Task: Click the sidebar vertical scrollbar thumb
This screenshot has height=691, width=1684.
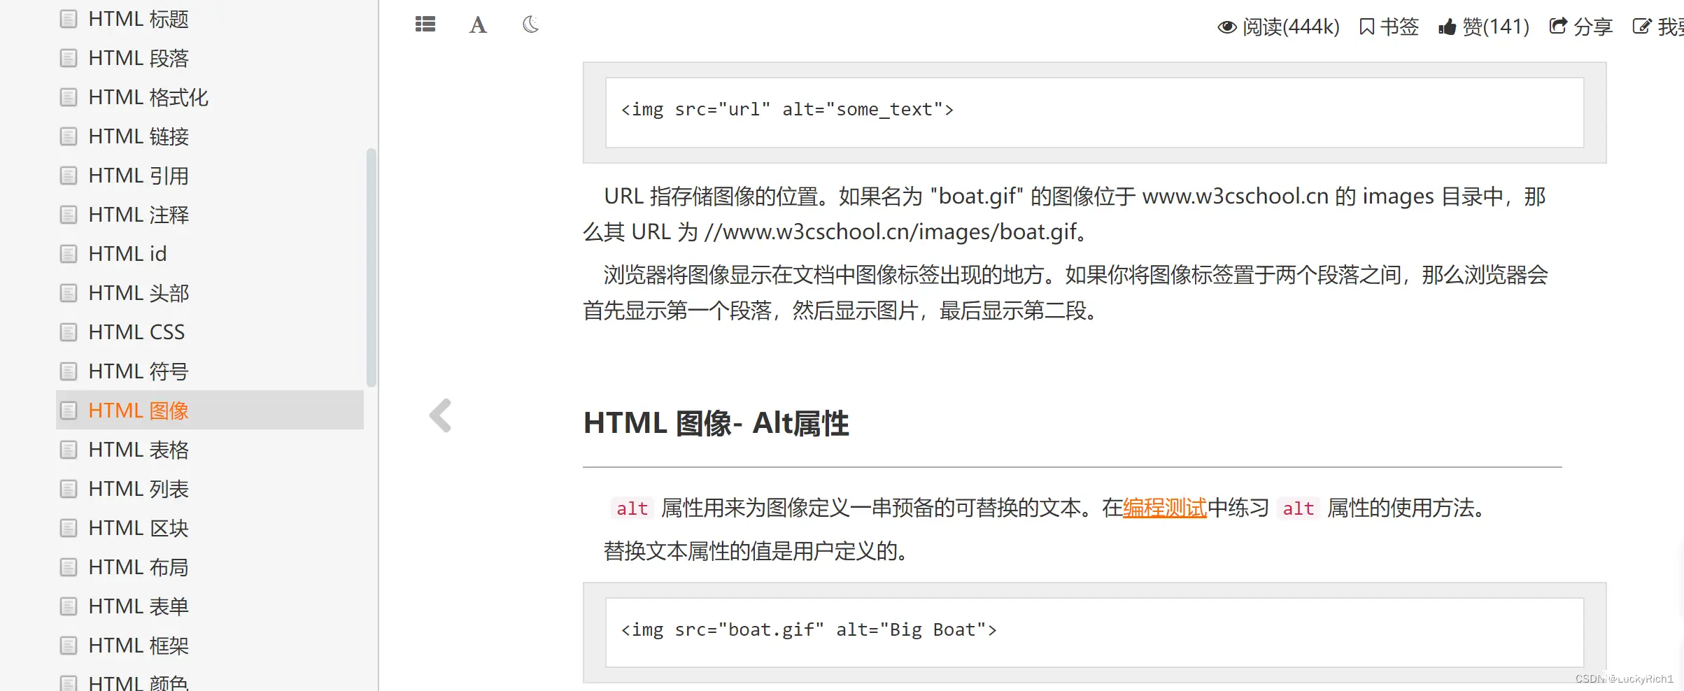Action: coord(372,268)
